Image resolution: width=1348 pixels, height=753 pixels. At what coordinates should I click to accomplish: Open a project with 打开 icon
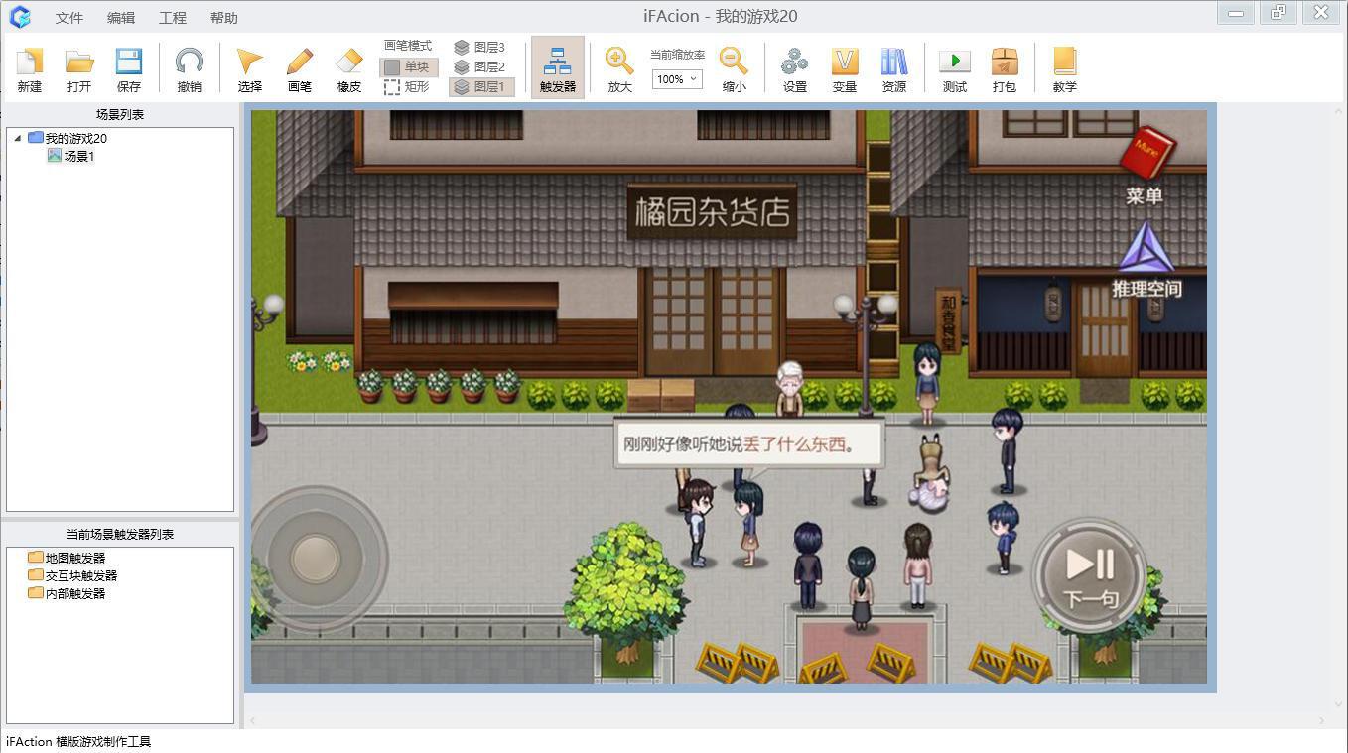79,69
